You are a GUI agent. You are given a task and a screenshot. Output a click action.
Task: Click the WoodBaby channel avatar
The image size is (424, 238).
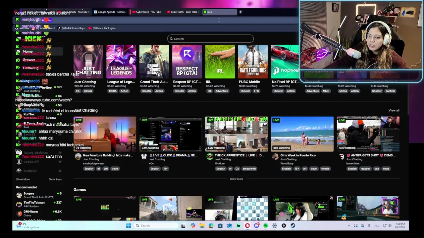pos(276,157)
